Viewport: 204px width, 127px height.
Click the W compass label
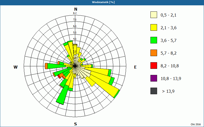coord(16,67)
